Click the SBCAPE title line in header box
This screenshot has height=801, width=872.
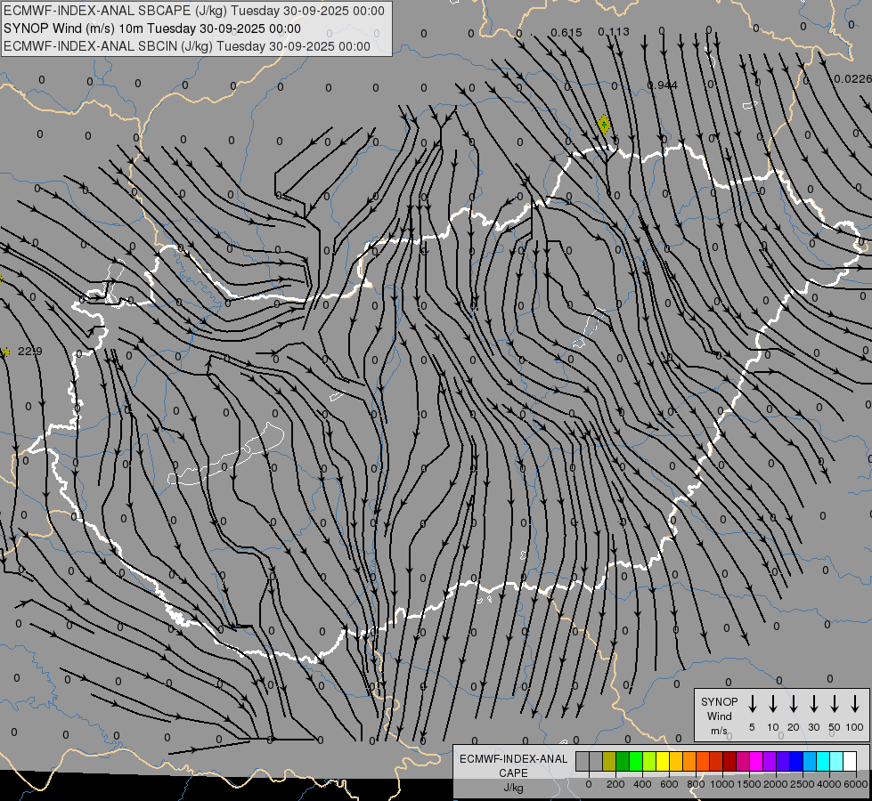(x=193, y=11)
